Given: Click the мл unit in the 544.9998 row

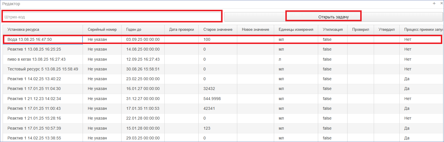Looking at the screenshot, I should coord(281,99).
